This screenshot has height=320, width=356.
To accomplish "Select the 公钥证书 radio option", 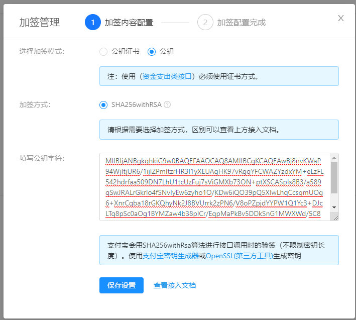I will [x=103, y=51].
